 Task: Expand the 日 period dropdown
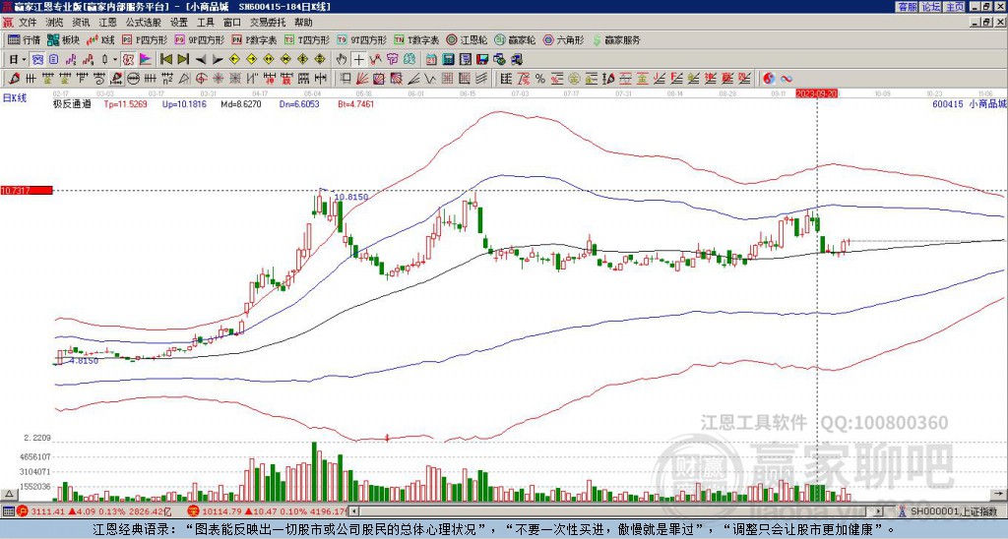pyautogui.click(x=24, y=60)
